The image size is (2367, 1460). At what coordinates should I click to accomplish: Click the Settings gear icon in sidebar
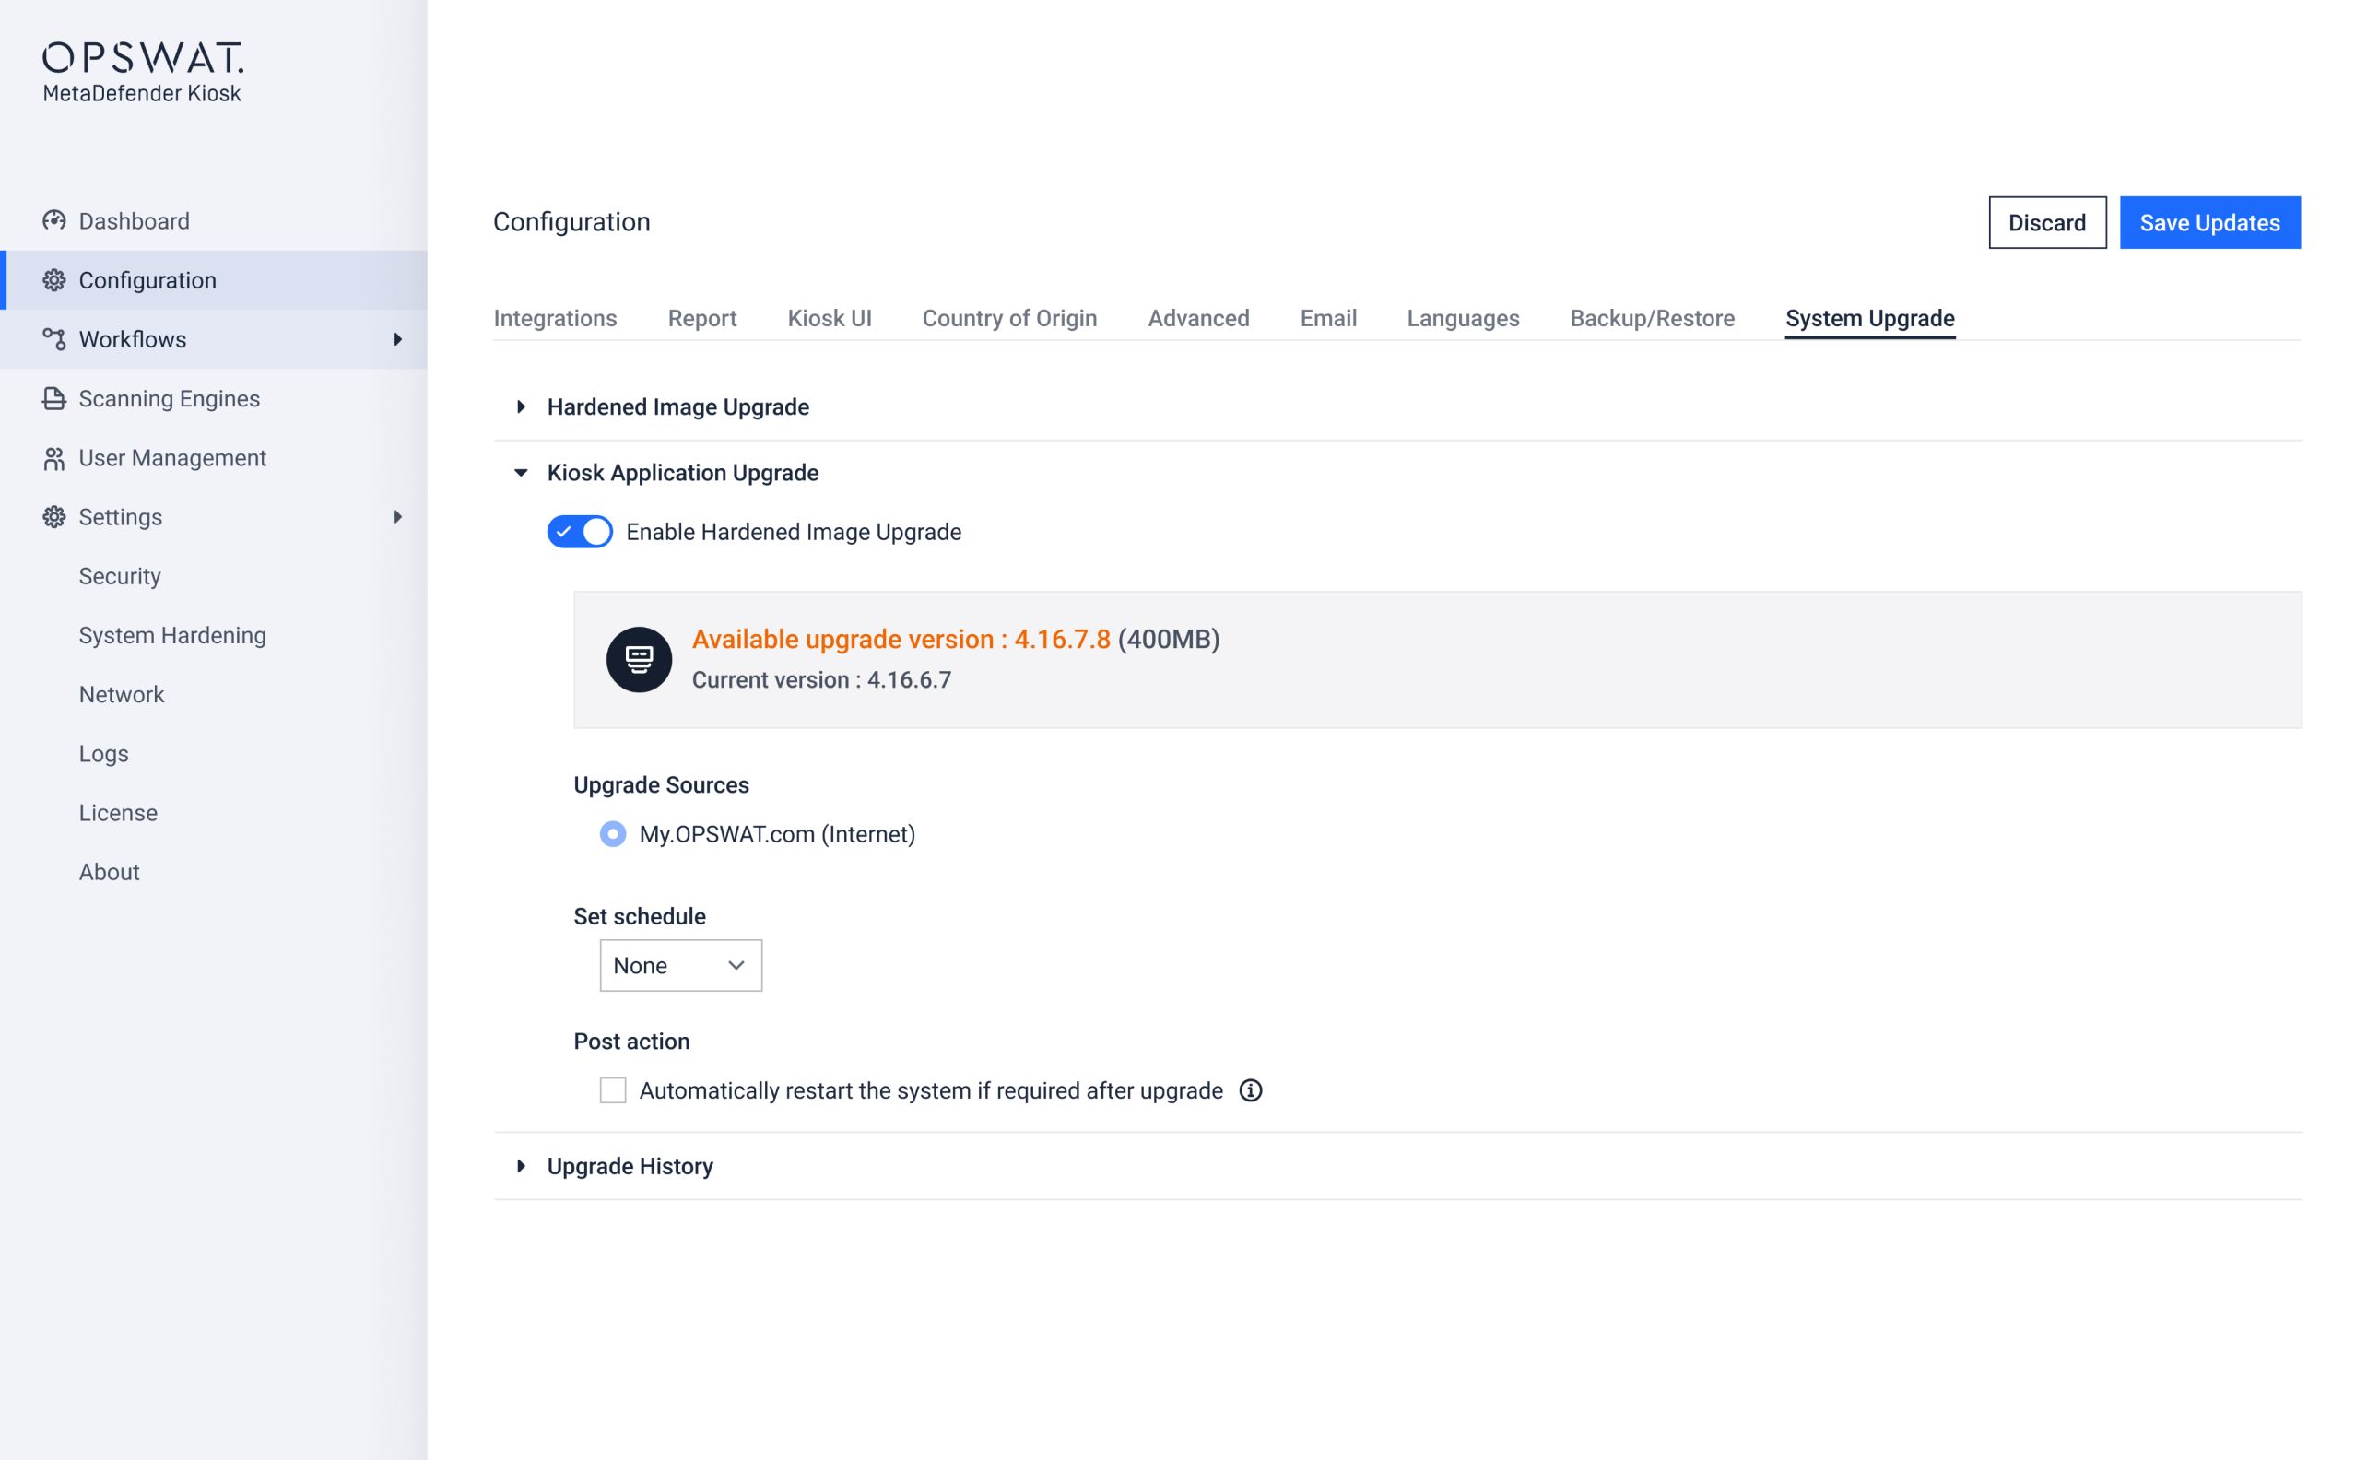click(x=54, y=518)
